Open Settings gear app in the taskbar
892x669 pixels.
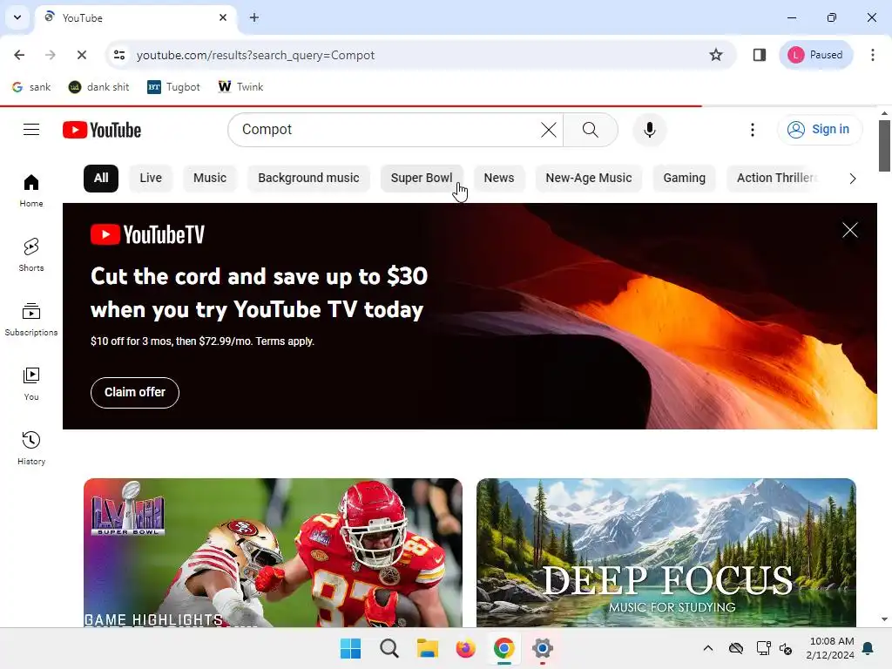(542, 648)
